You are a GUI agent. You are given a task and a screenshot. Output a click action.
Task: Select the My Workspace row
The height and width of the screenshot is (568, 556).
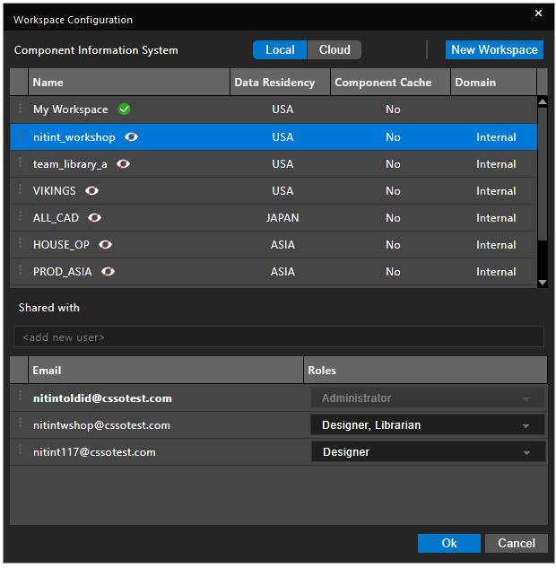274,109
